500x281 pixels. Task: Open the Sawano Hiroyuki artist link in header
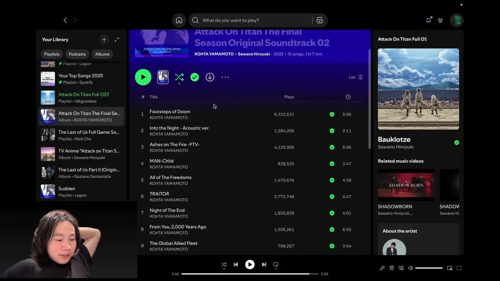click(x=254, y=54)
